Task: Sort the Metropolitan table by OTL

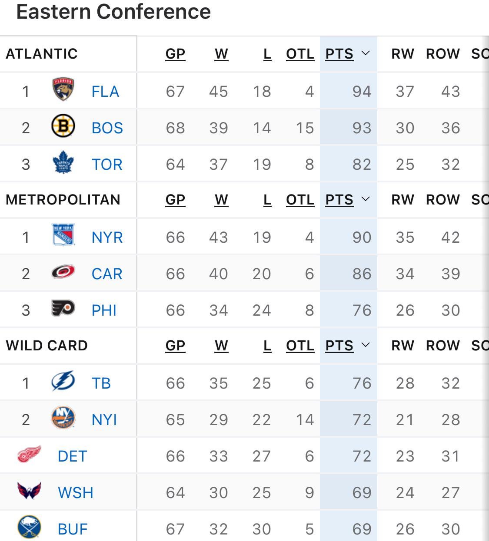Action: 300,200
